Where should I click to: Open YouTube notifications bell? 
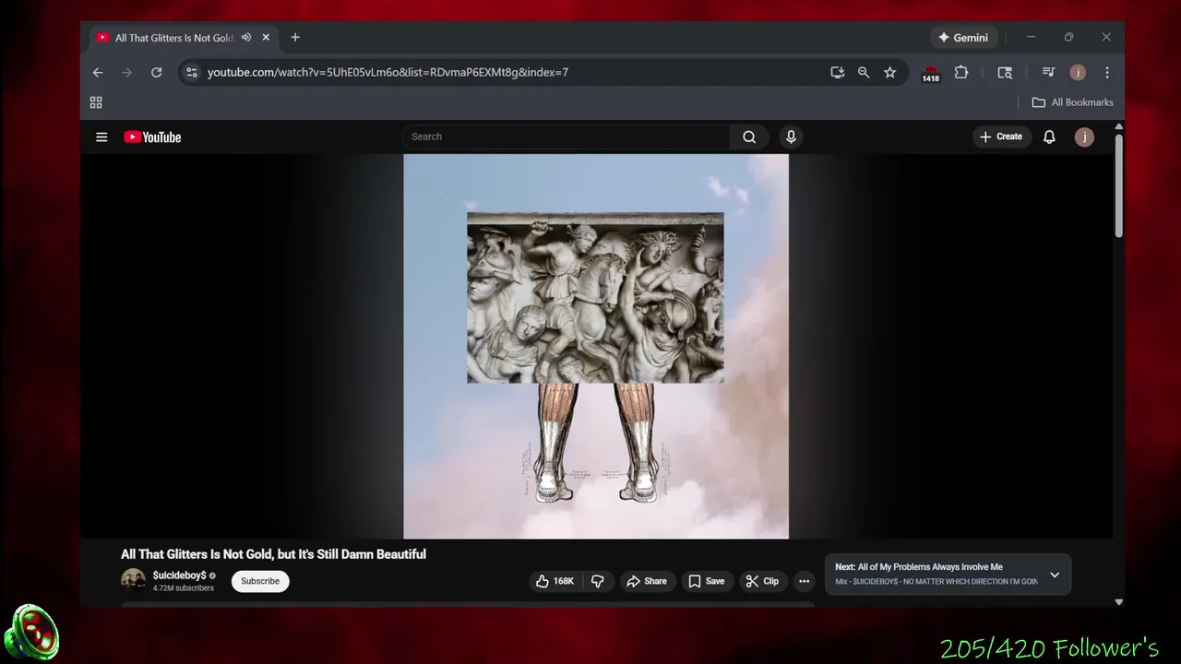click(x=1049, y=136)
